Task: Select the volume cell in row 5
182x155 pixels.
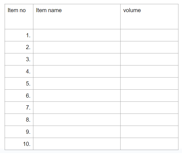Action: (x=149, y=84)
